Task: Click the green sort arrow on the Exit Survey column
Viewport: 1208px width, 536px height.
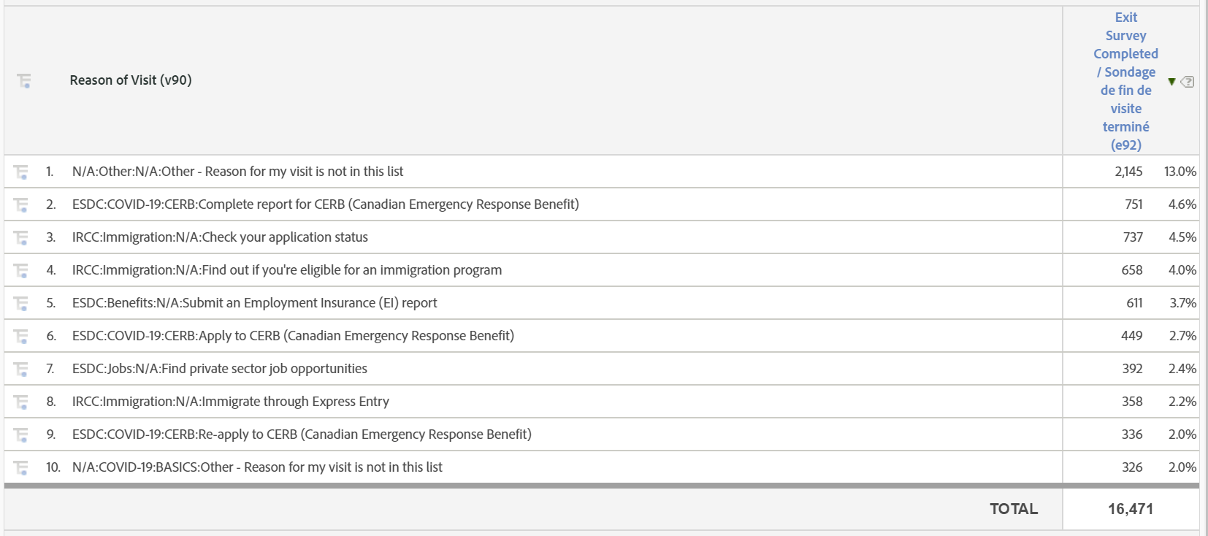Action: pyautogui.click(x=1172, y=82)
